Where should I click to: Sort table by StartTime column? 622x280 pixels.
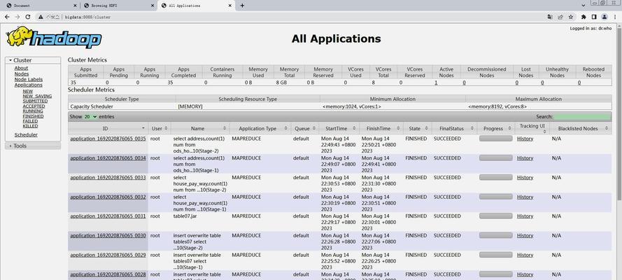(339, 129)
